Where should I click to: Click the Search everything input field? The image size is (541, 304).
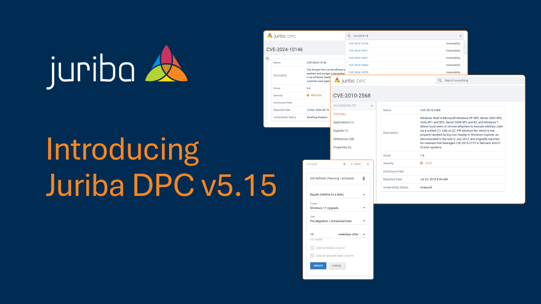pos(480,80)
